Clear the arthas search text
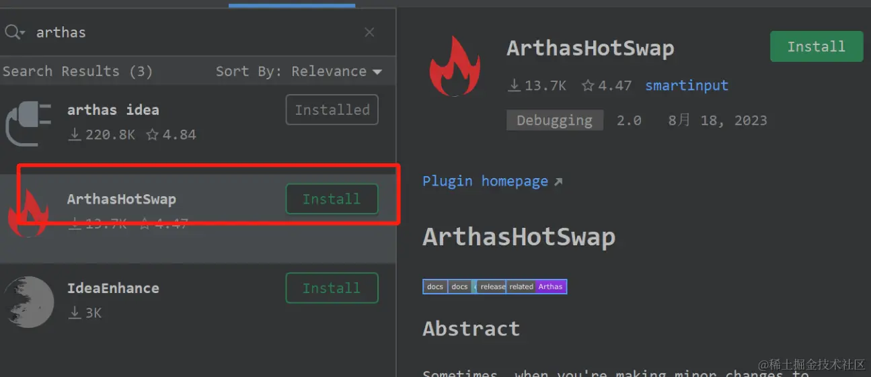Image resolution: width=871 pixels, height=377 pixels. pos(369,32)
